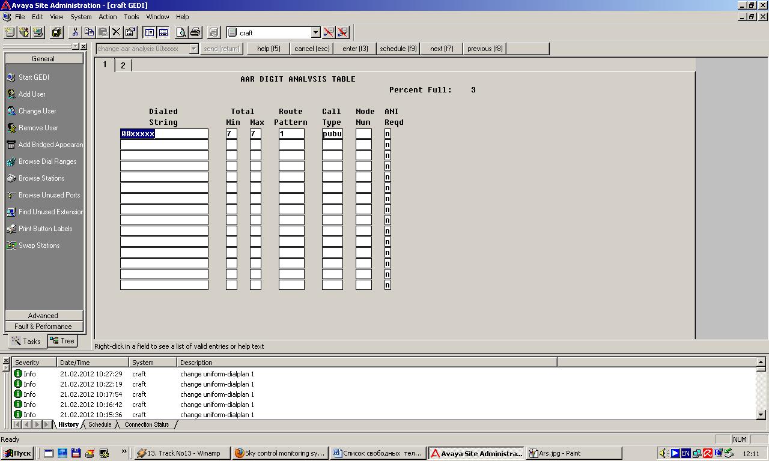Open the Connection Status tab
The height and width of the screenshot is (461, 769).
147,424
